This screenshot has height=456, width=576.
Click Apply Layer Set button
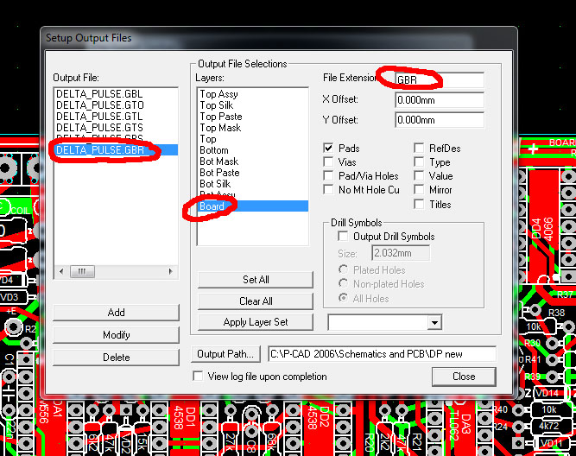256,322
